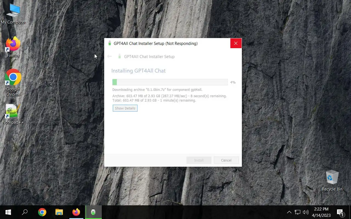Click the installer back arrow
This screenshot has height=219, width=351.
(x=109, y=56)
